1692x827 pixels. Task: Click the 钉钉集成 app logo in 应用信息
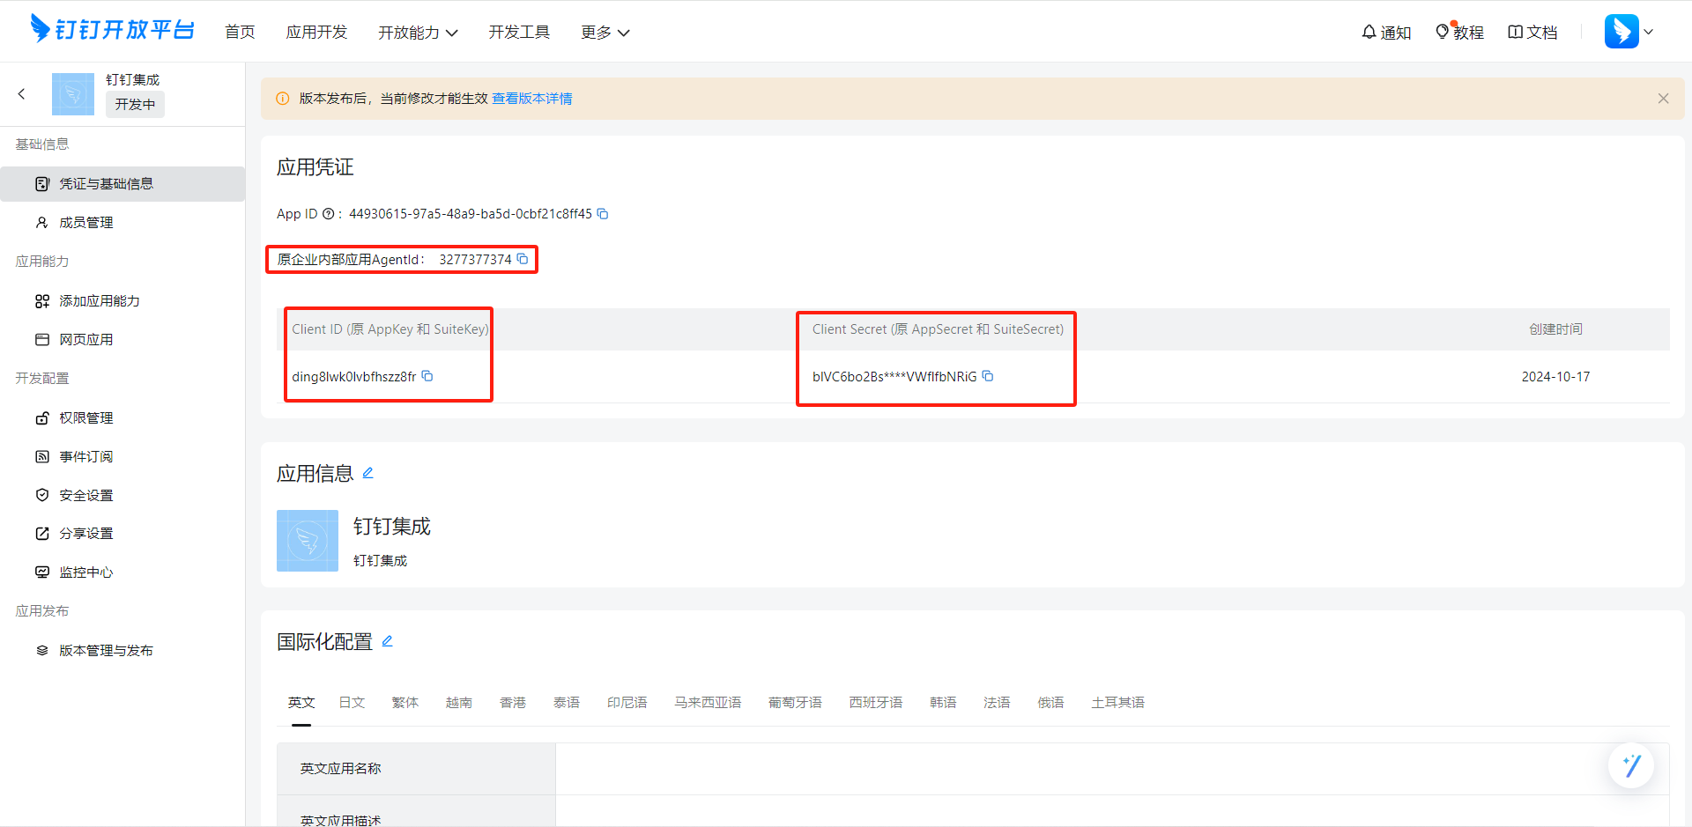click(308, 541)
